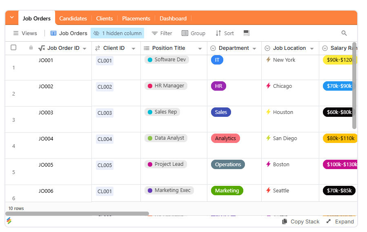This screenshot has height=232, width=367.
Task: Click the lightning icon next to Houston
Action: (269, 112)
